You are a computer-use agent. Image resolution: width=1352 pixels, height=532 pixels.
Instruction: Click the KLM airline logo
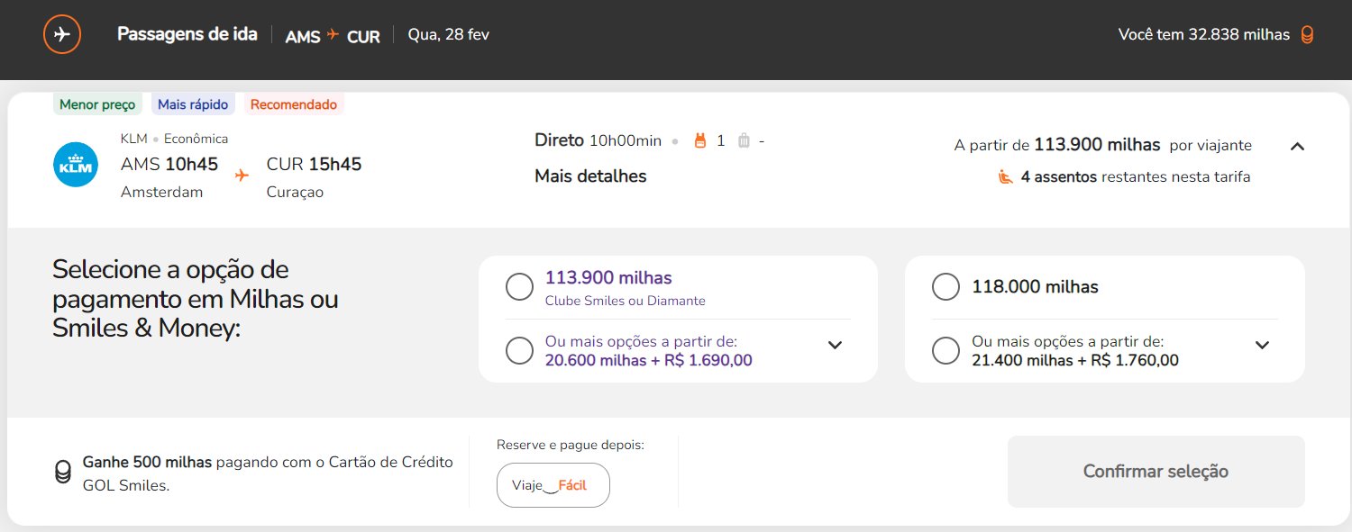click(x=76, y=165)
